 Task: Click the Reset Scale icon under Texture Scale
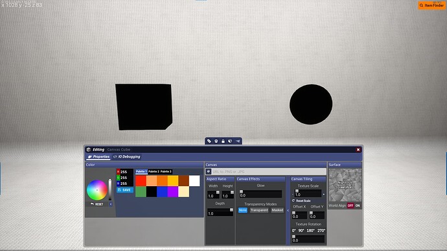(293, 201)
